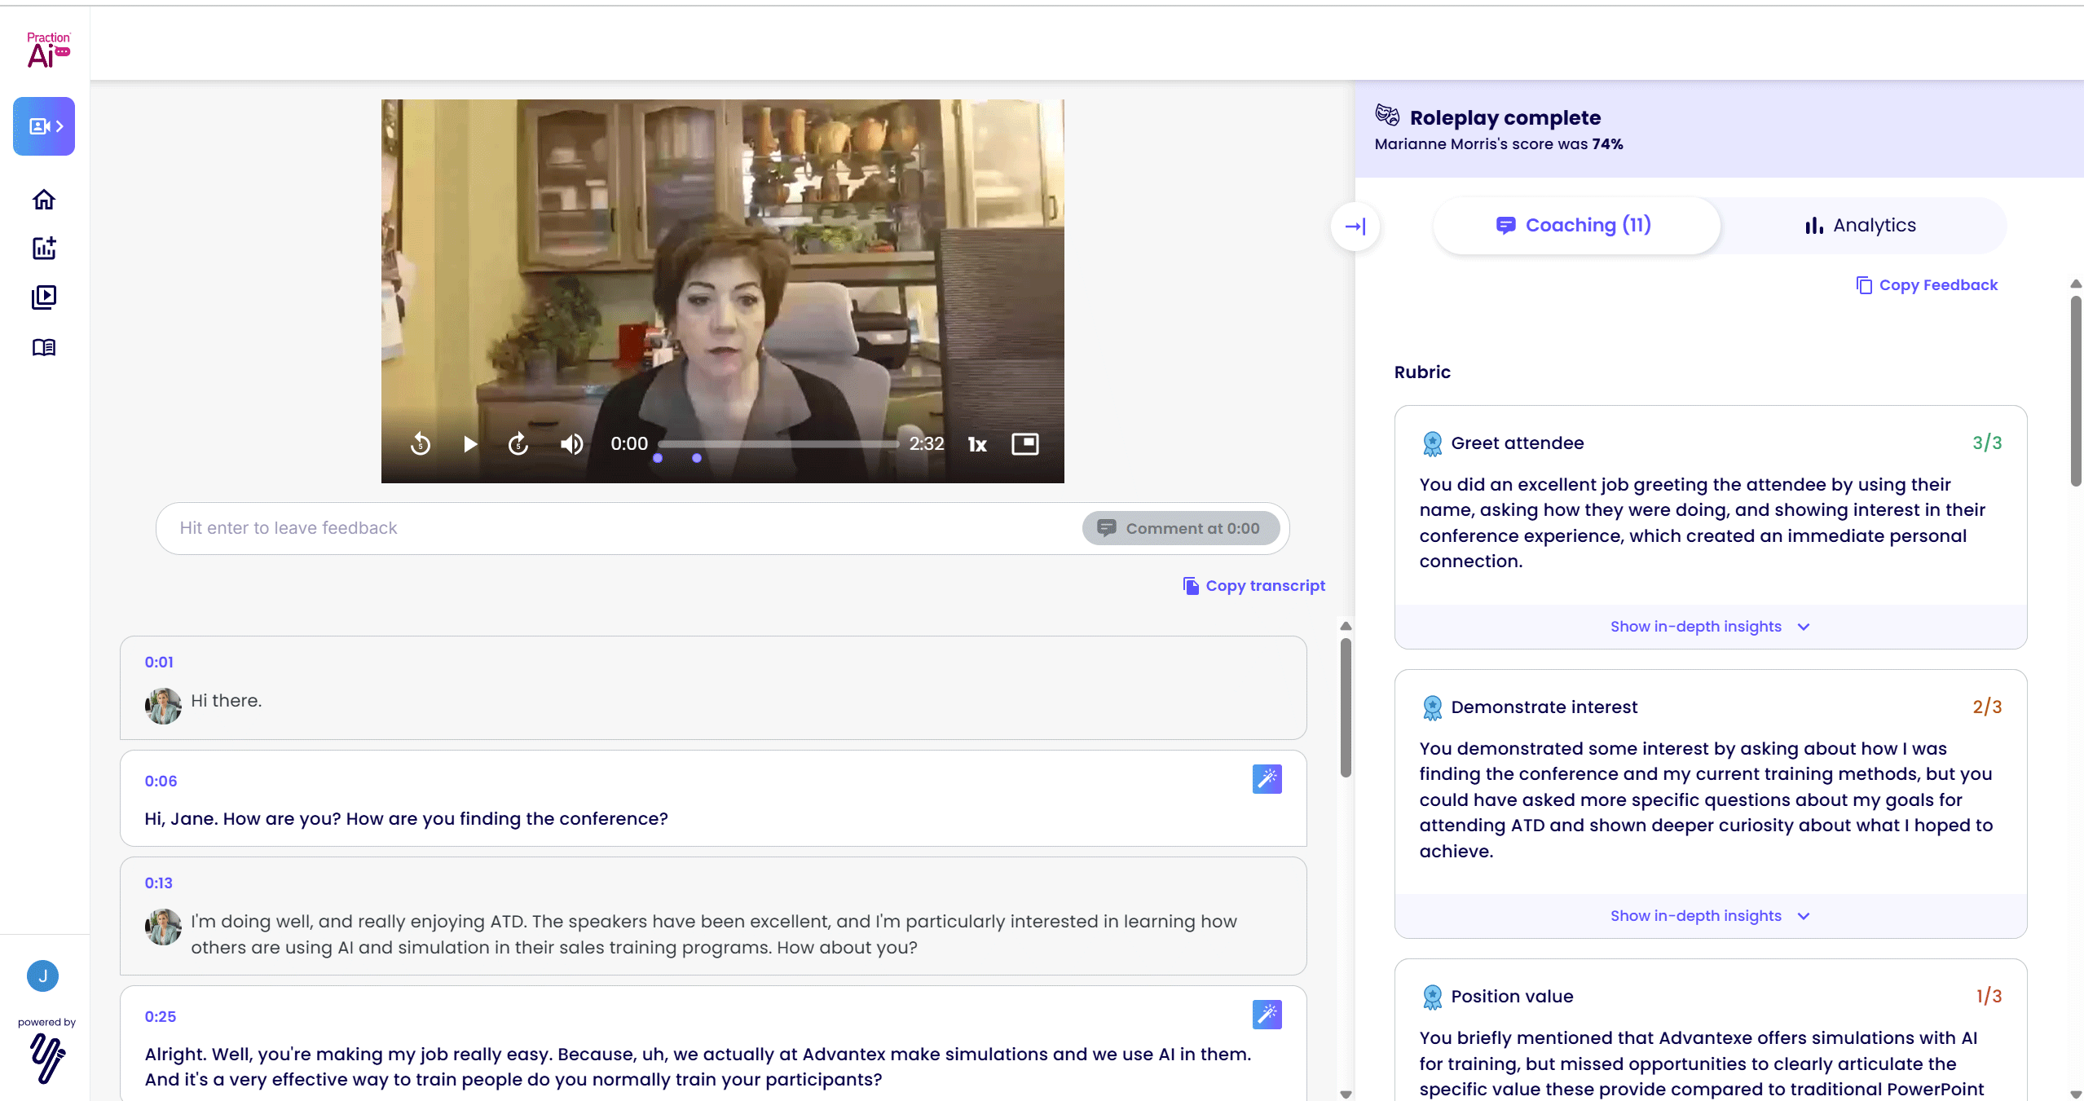Copy the transcript
2084x1101 pixels.
coord(1253,586)
